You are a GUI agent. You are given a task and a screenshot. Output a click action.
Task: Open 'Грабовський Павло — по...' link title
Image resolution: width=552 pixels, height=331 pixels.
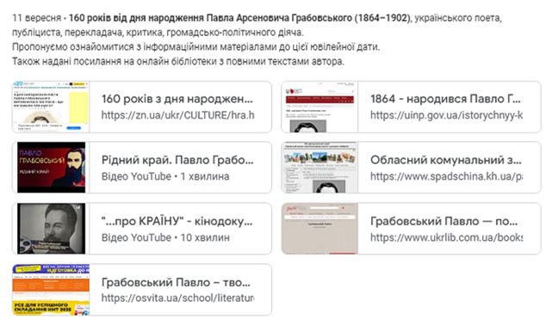(x=443, y=221)
